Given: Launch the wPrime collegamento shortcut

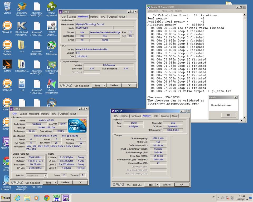Looking at the screenshot, I should point(51,86).
